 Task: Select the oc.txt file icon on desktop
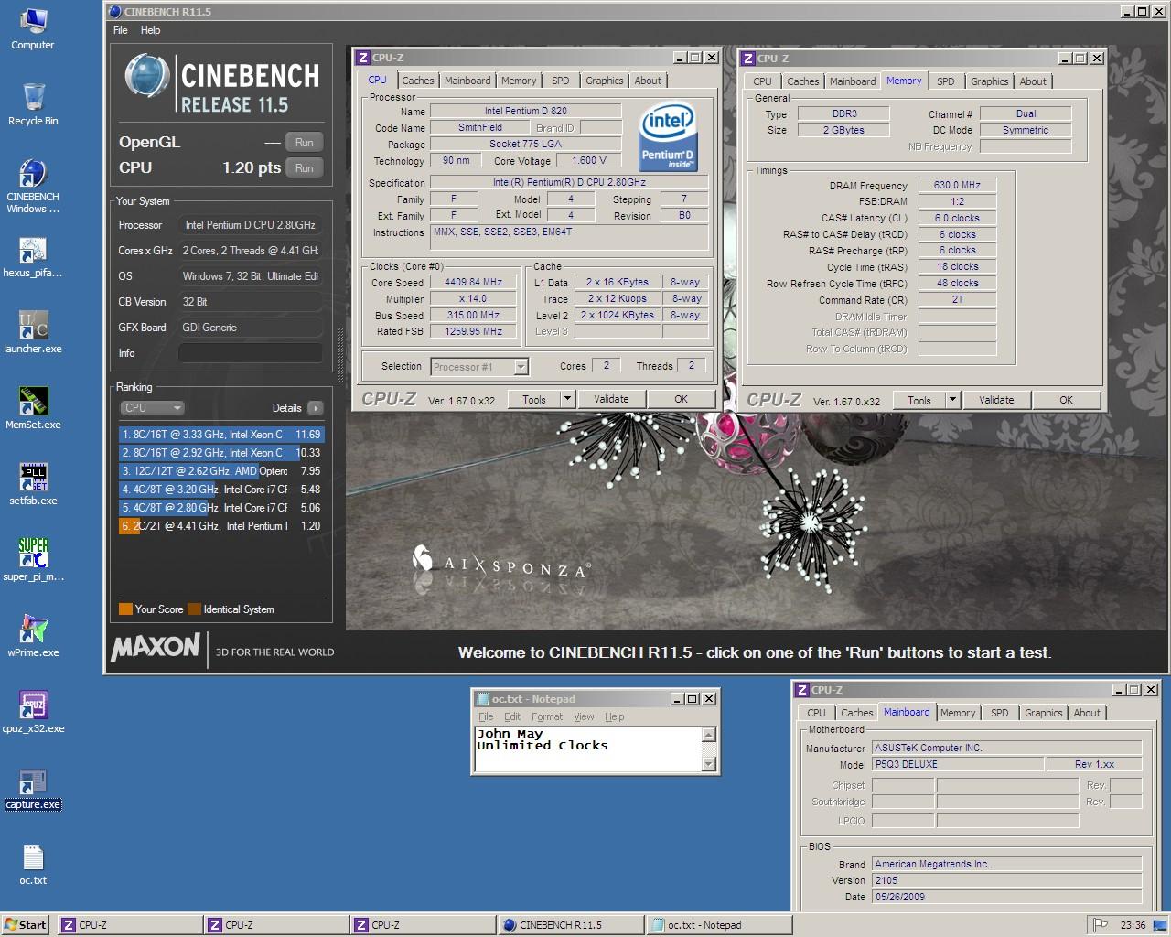click(x=33, y=865)
